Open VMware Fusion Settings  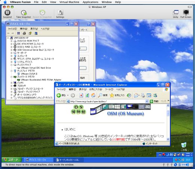tap(60, 14)
